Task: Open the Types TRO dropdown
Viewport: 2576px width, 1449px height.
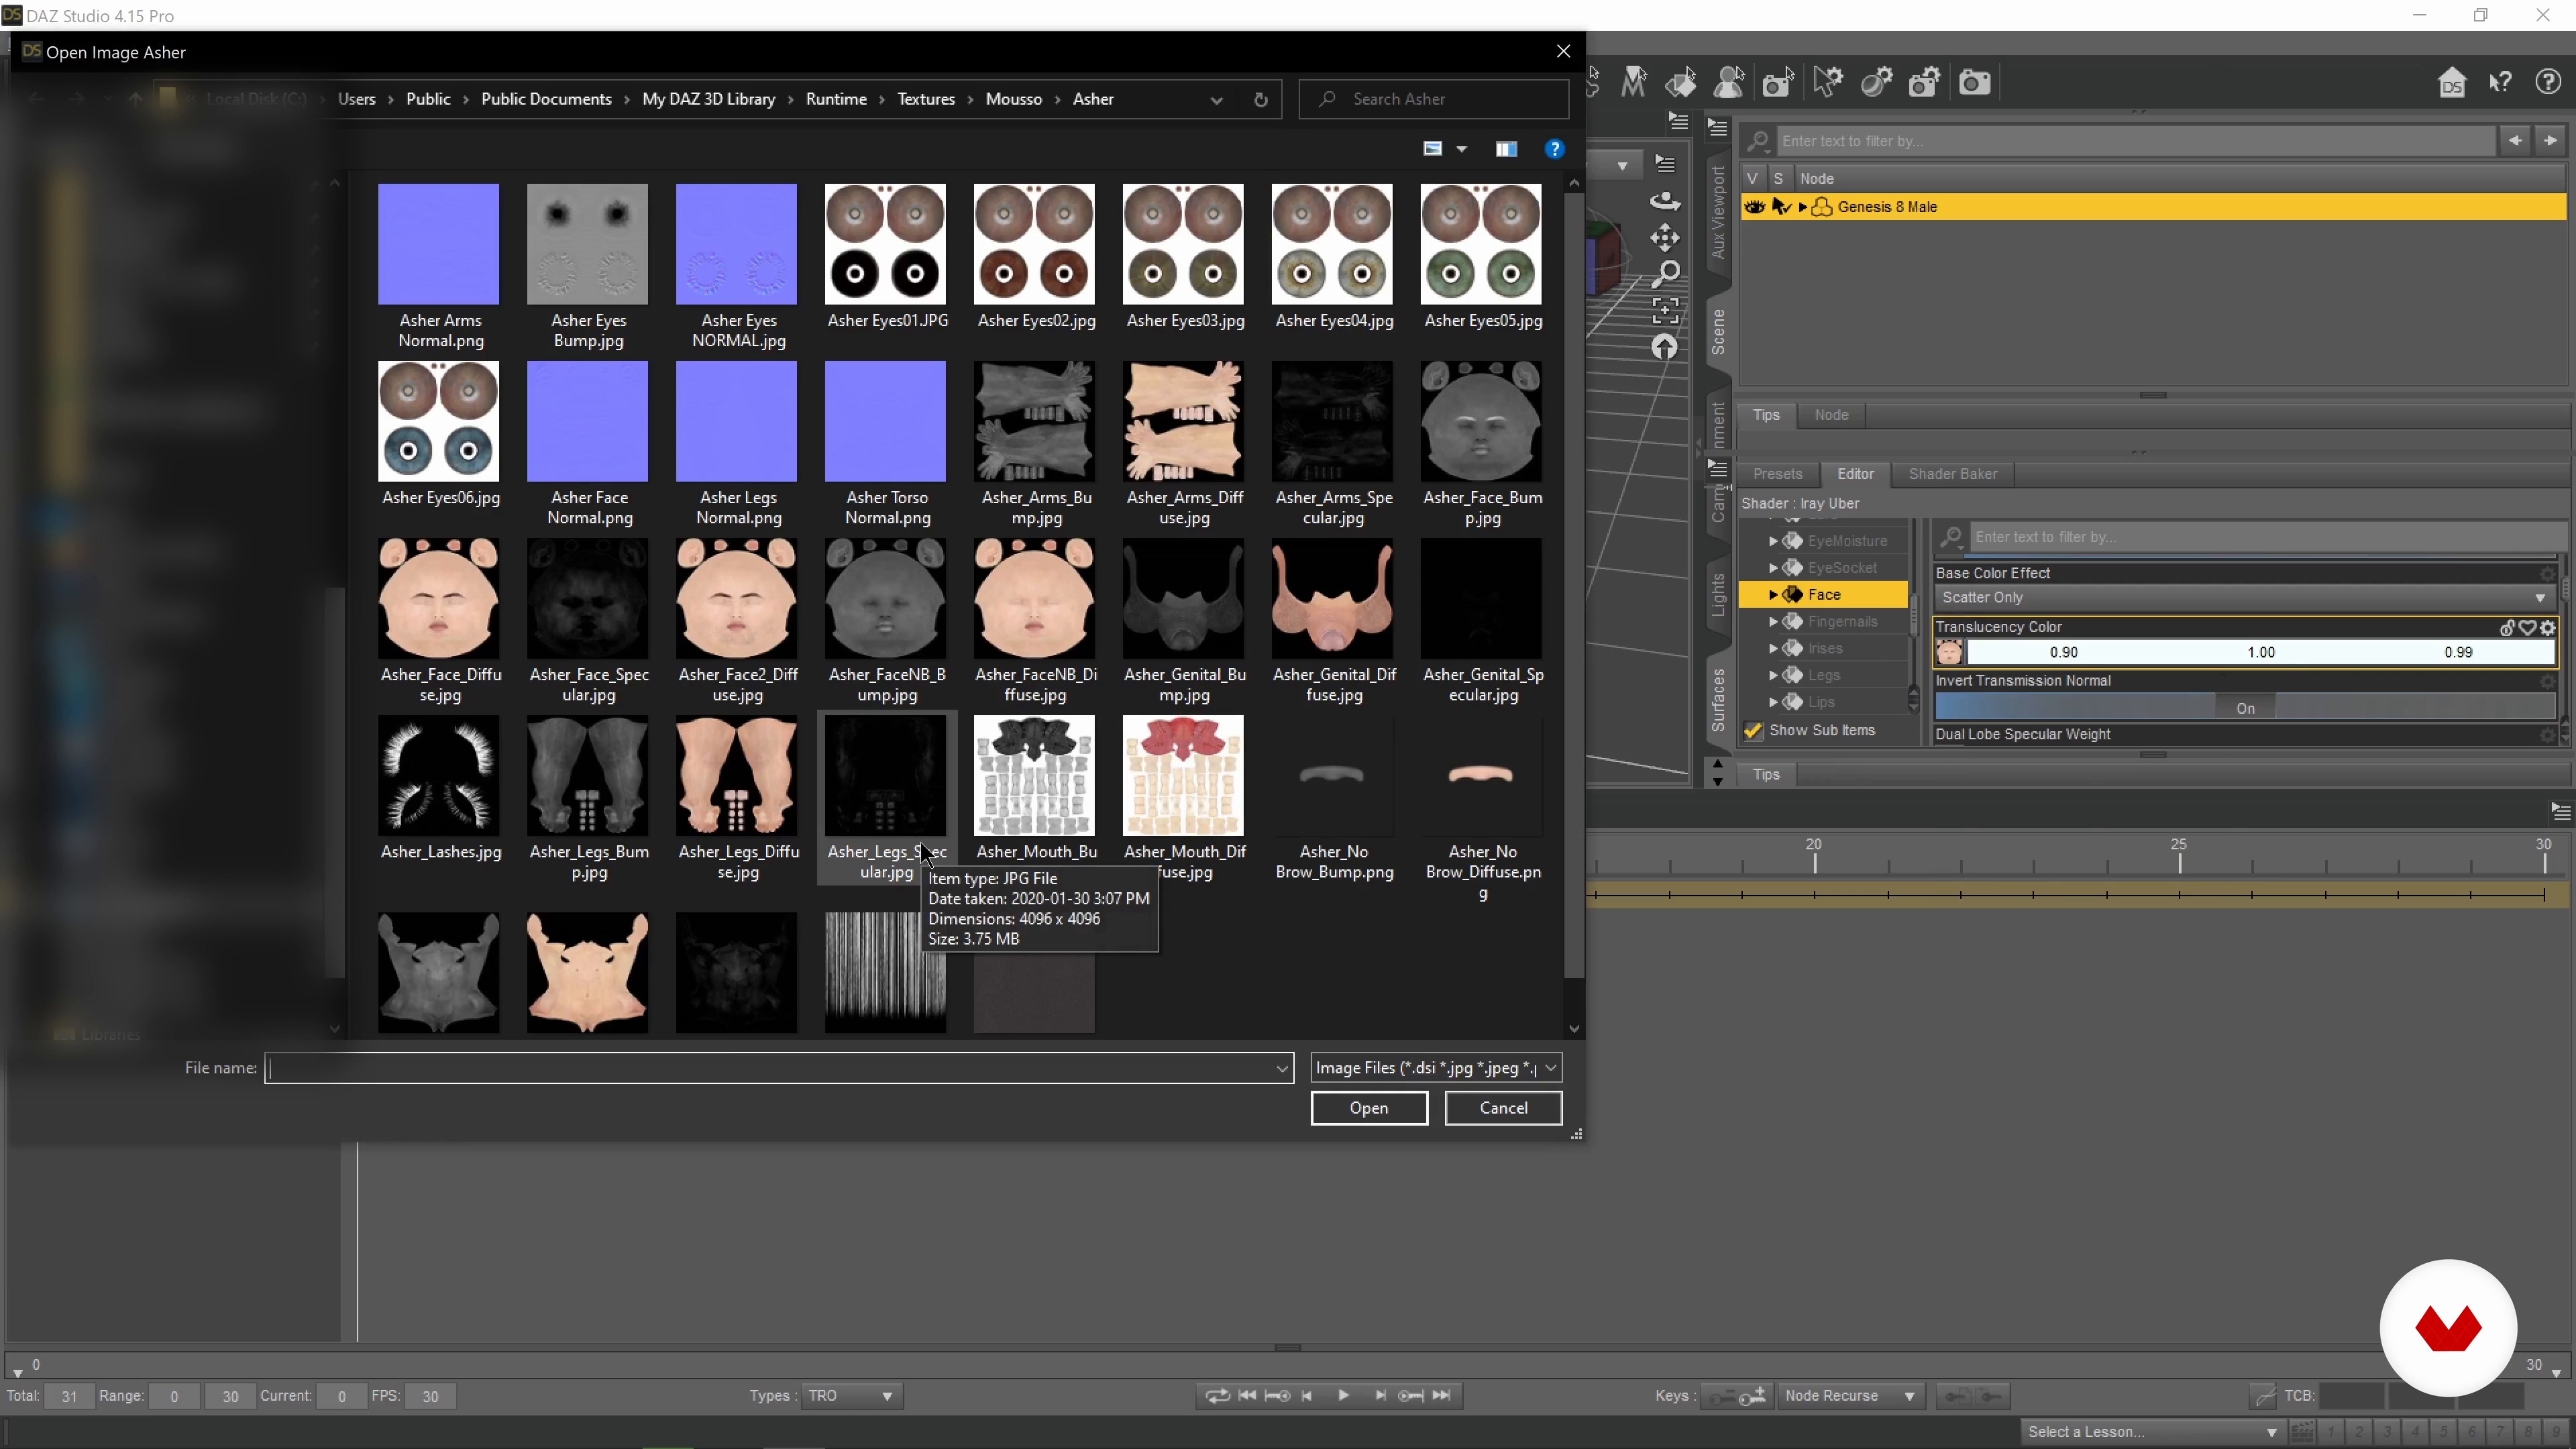Action: pyautogui.click(x=851, y=1396)
